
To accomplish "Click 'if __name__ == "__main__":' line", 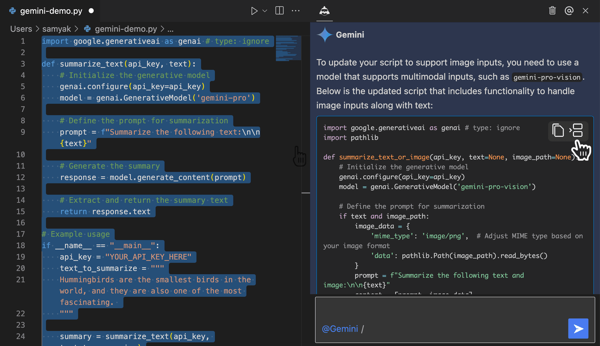I will tap(101, 246).
